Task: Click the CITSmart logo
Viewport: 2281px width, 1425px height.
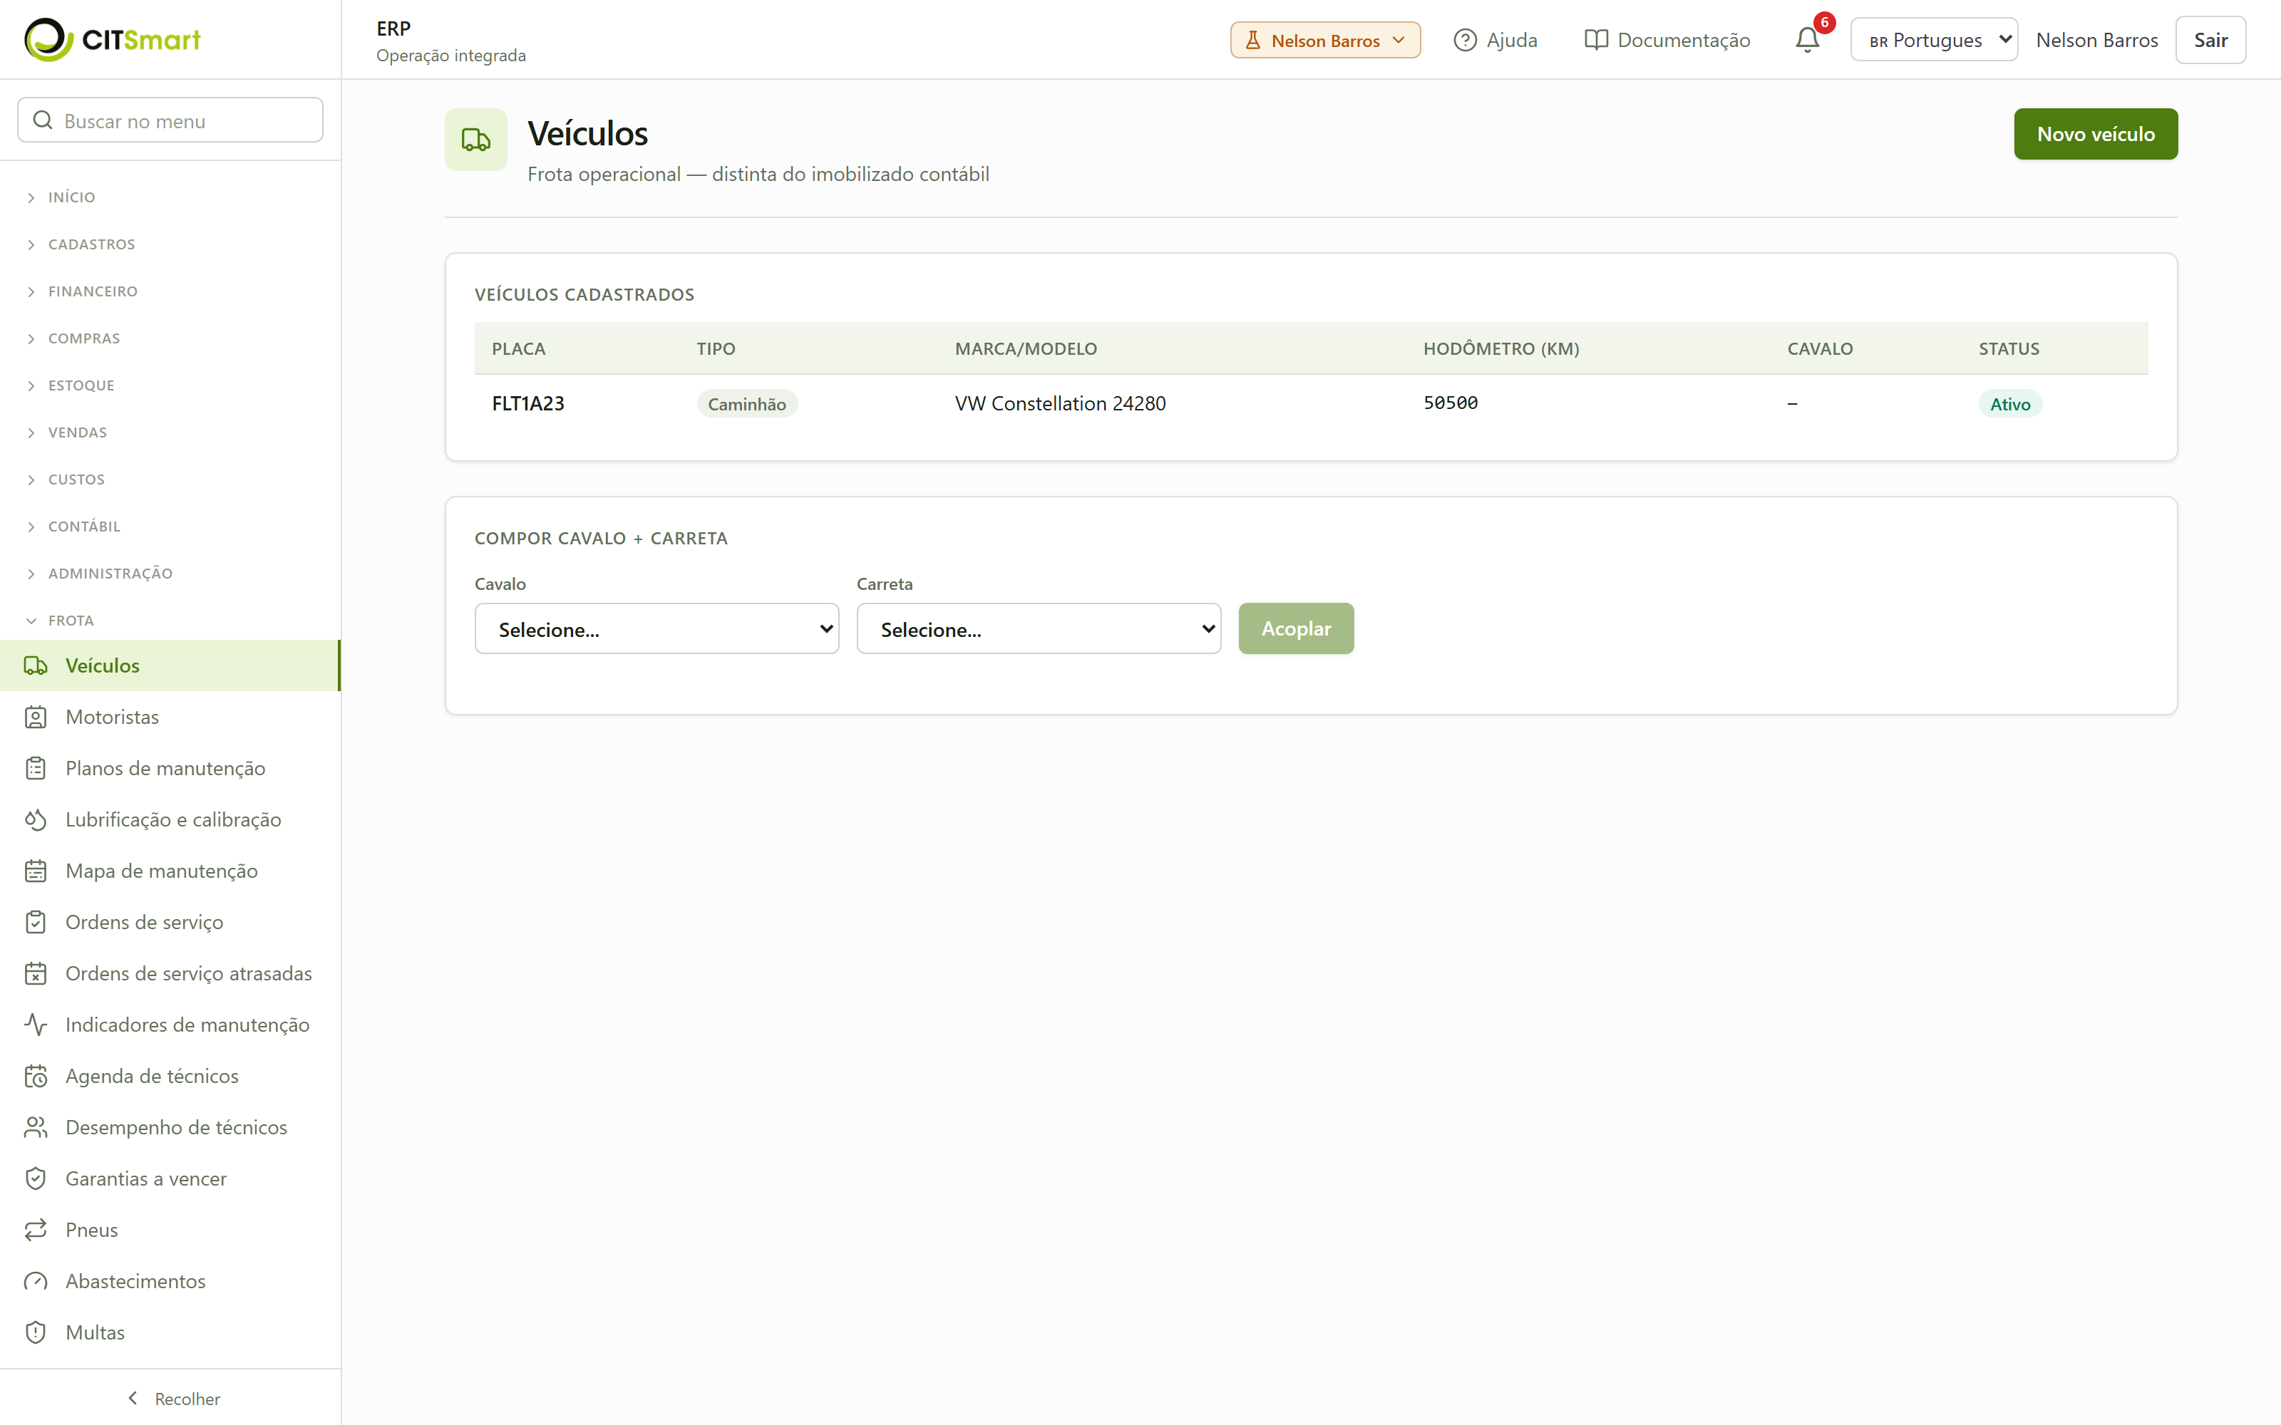Action: coord(112,40)
